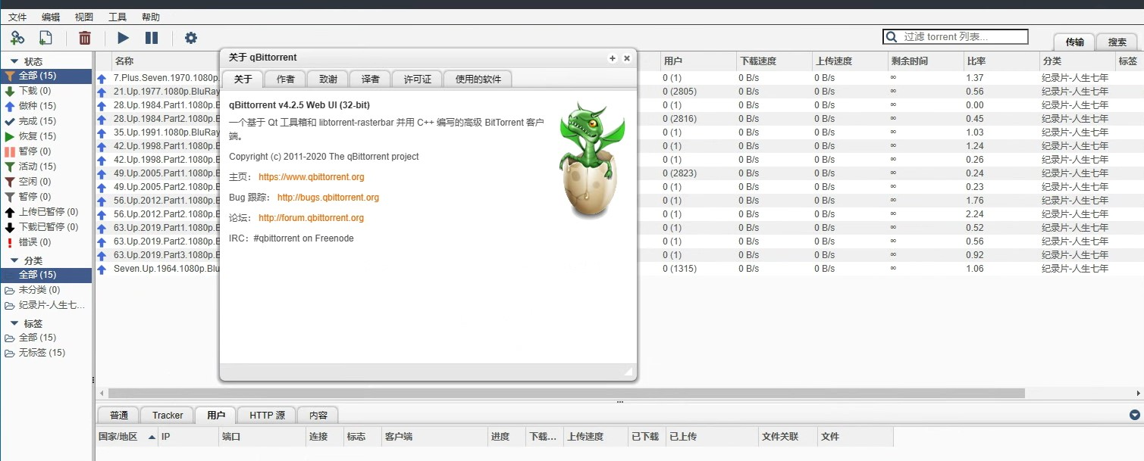The width and height of the screenshot is (1144, 461).
Task: Open the Tracker details tab
Action: click(168, 415)
